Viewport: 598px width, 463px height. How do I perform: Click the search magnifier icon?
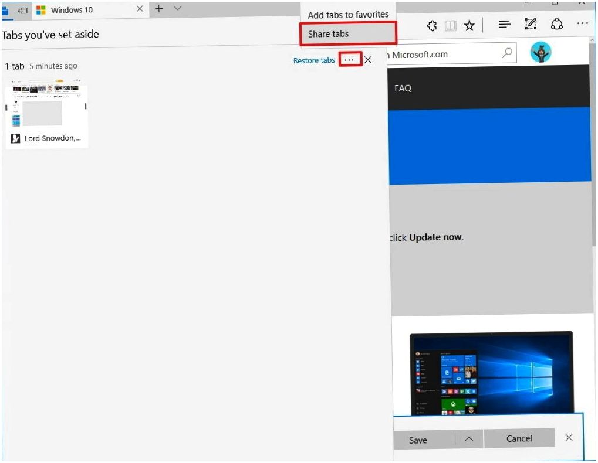click(507, 53)
